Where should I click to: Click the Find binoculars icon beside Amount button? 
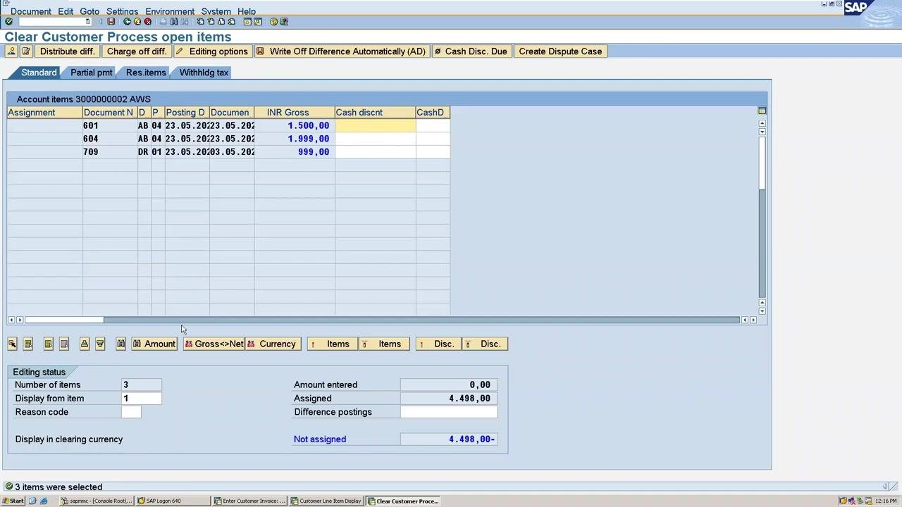point(121,344)
